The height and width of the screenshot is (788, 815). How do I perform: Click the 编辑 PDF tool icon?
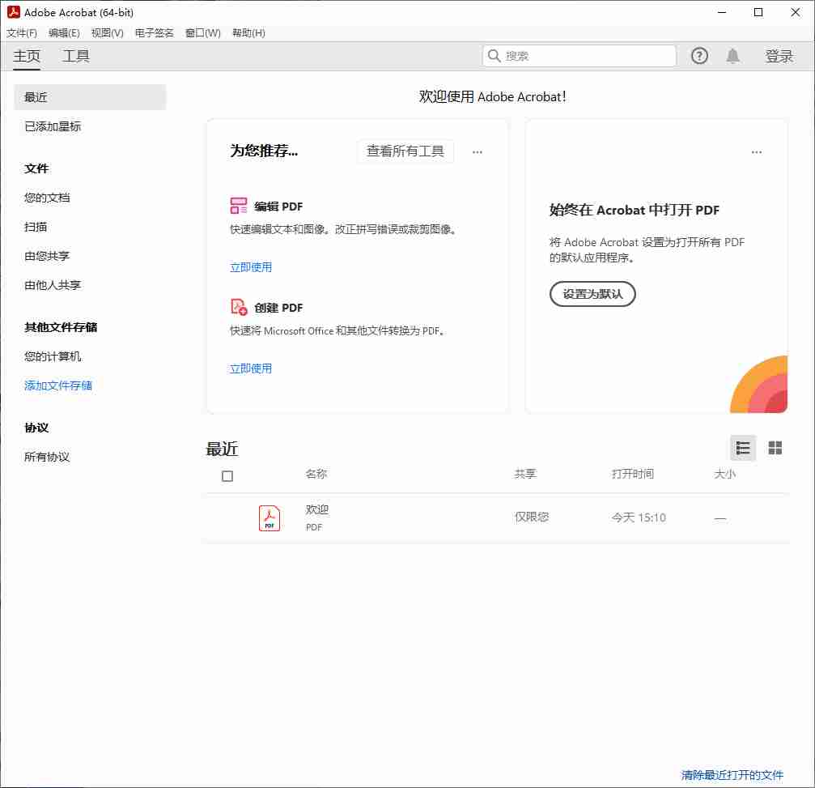point(239,206)
